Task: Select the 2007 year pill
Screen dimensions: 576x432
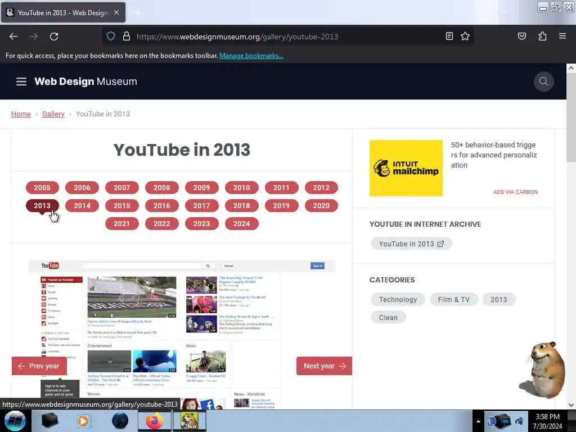Action: pyautogui.click(x=122, y=188)
